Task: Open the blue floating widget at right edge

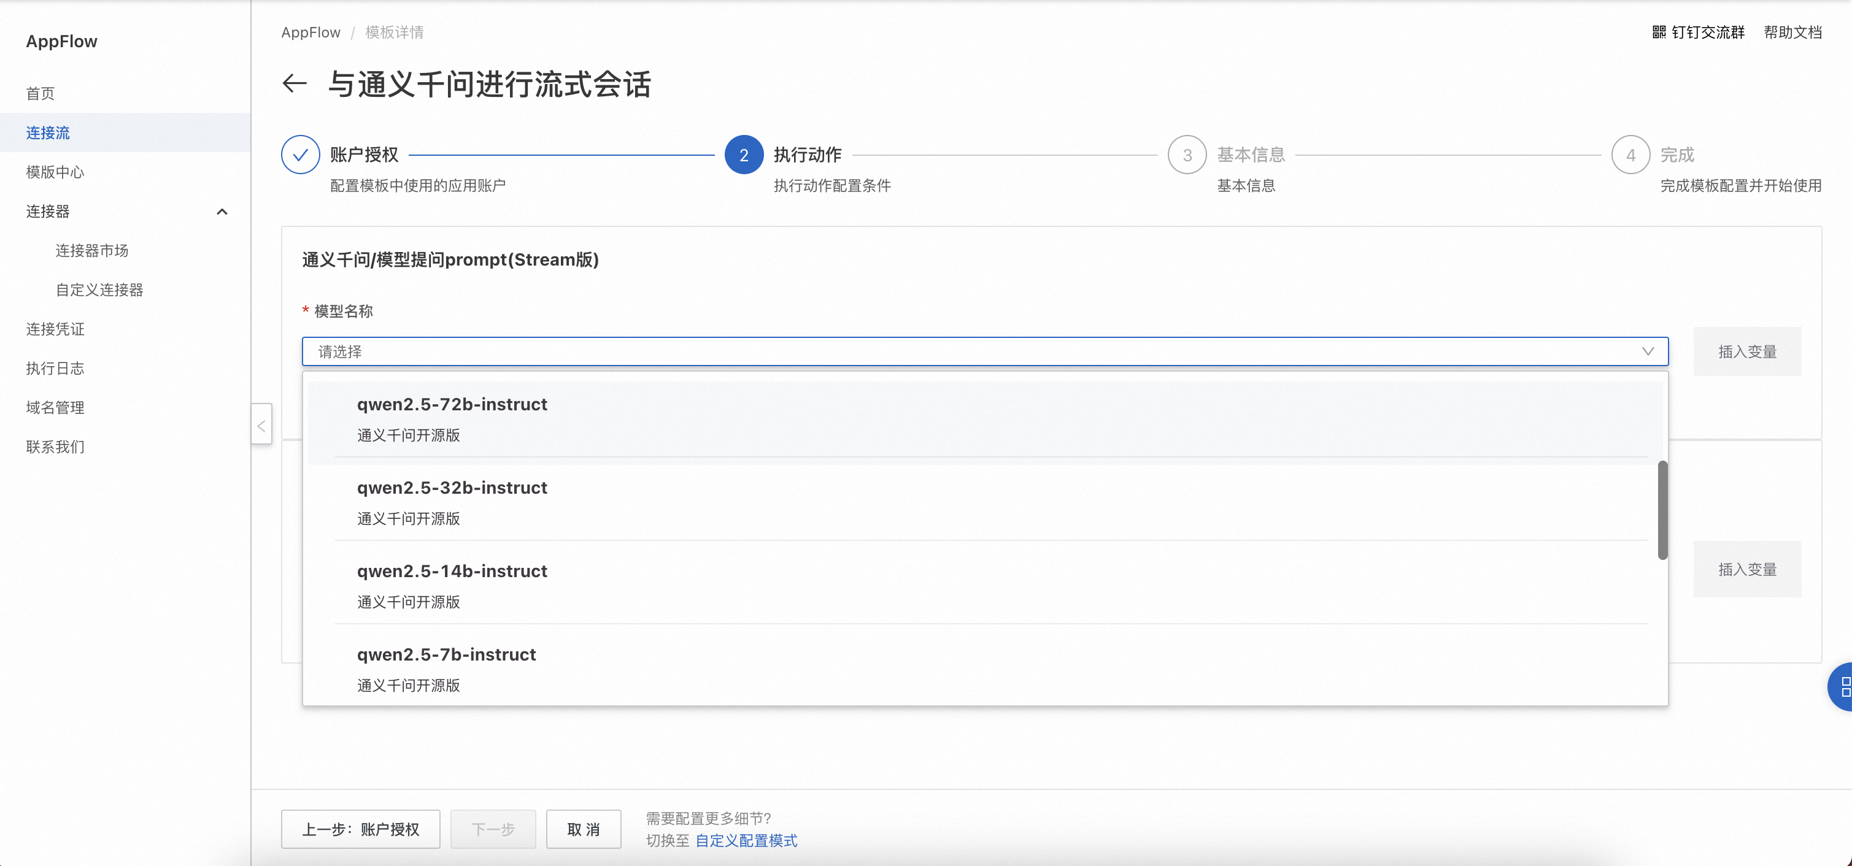Action: [1843, 687]
